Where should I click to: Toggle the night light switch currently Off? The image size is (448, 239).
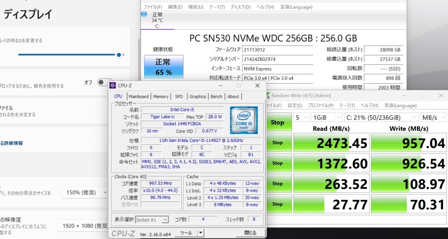[105, 83]
